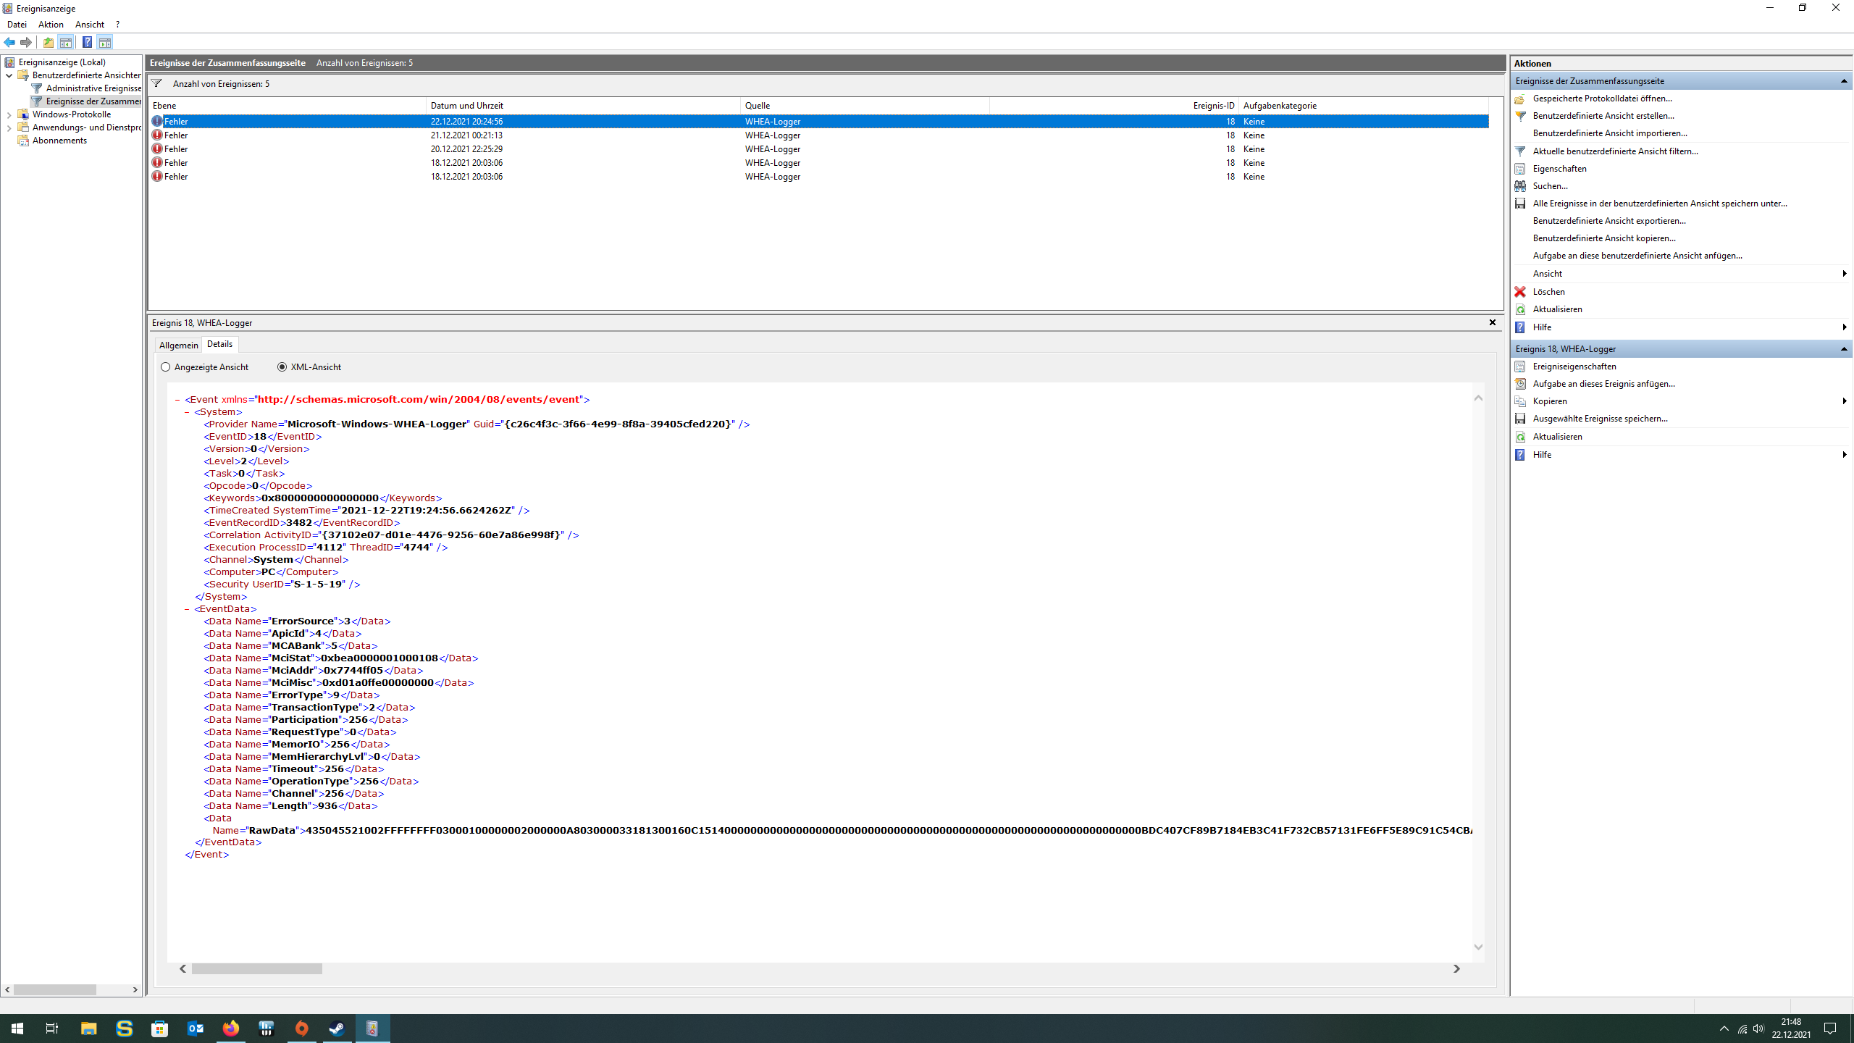Switch to the Allgemein tab
1854x1043 pixels.
[178, 345]
